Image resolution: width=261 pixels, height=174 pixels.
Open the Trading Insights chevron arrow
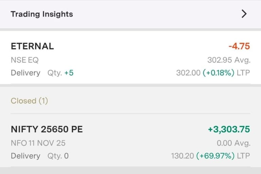point(244,14)
